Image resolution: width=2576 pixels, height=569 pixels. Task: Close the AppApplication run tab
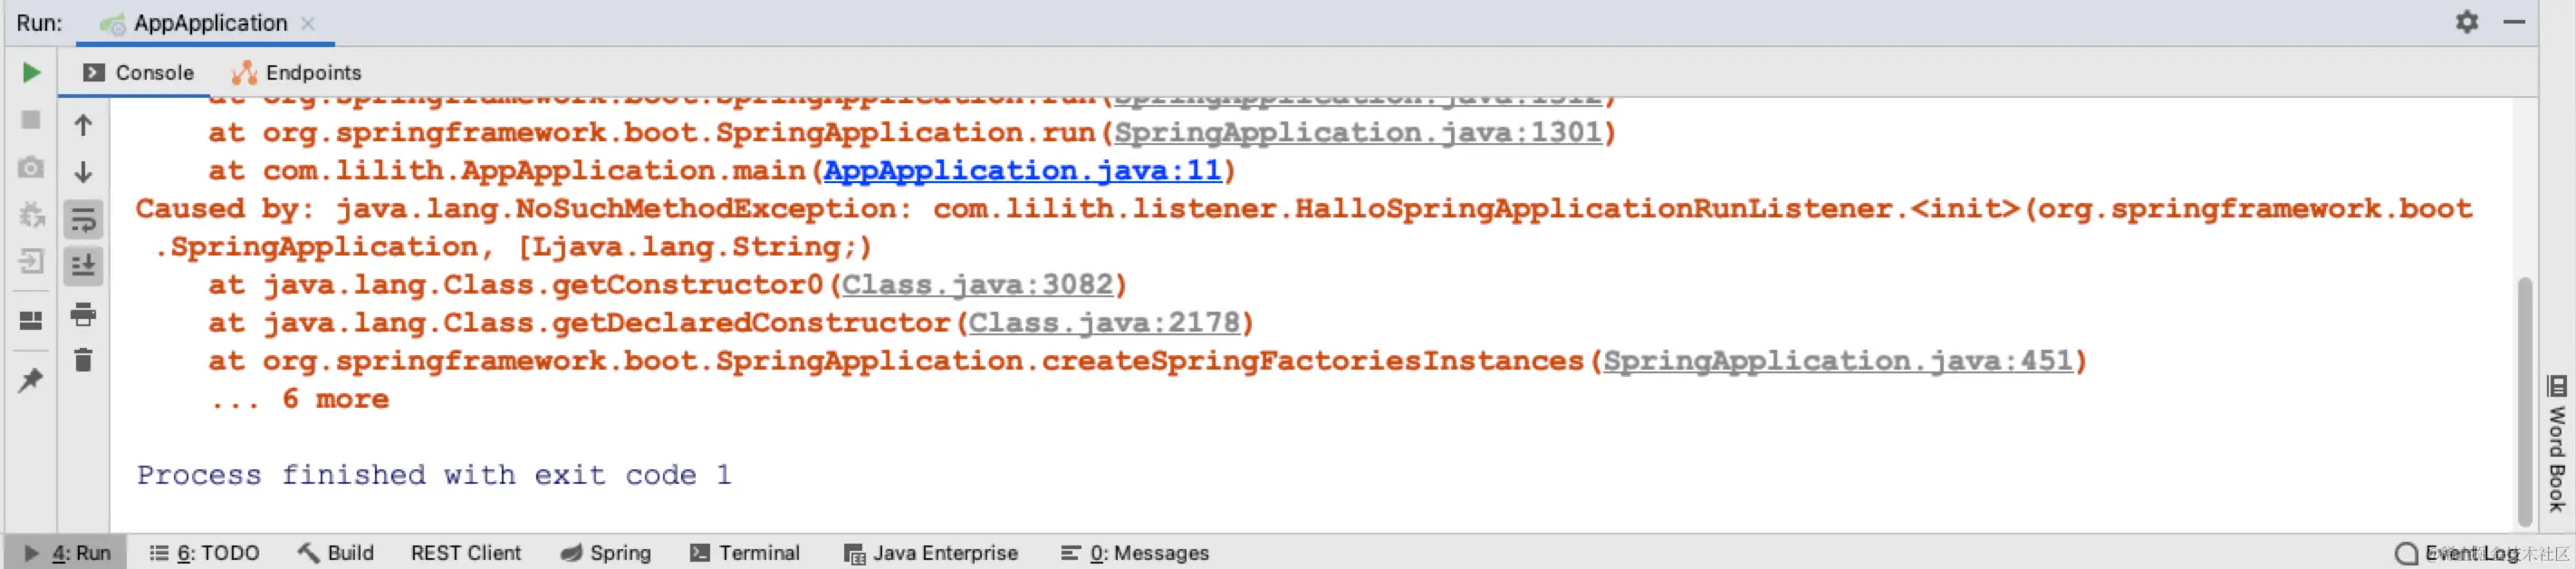[x=308, y=23]
